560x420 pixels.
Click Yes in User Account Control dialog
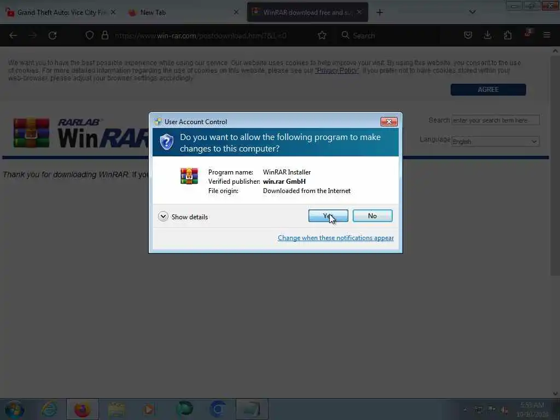tap(328, 215)
